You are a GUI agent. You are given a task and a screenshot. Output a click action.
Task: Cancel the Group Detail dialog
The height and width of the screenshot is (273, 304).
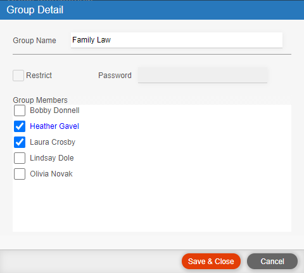272,262
